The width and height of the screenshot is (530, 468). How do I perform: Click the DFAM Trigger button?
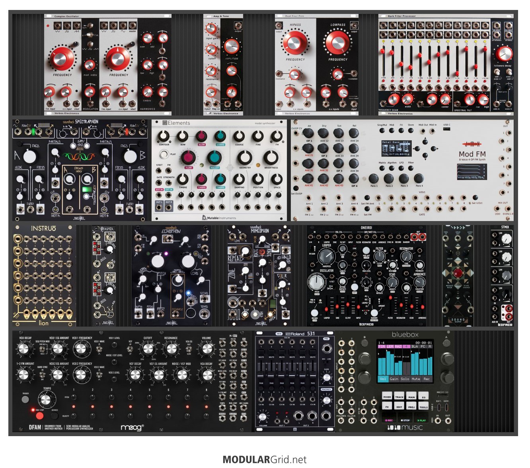click(25, 399)
